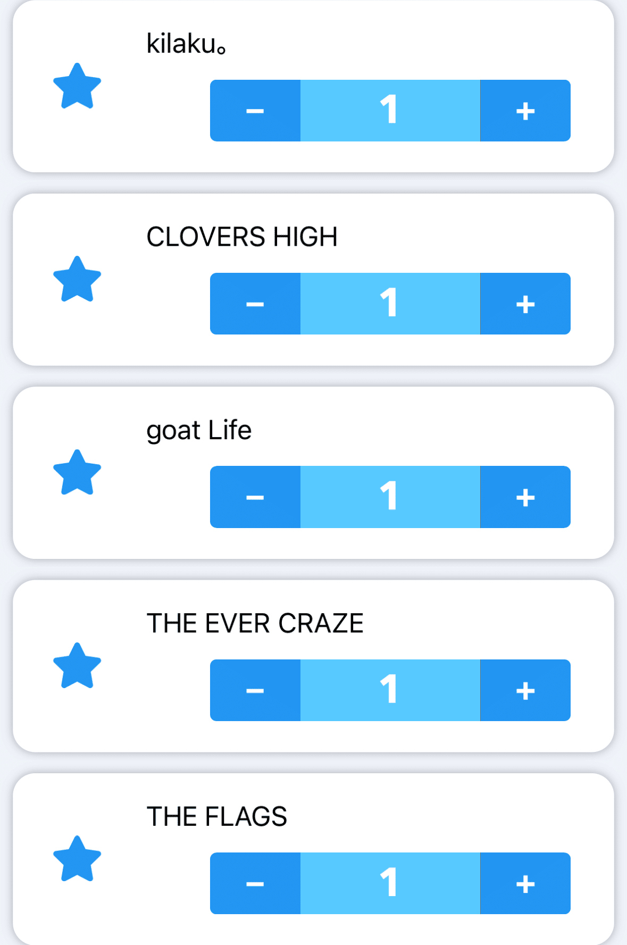Select THE FLAGS title text
This screenshot has height=945, width=627.
[x=216, y=816]
